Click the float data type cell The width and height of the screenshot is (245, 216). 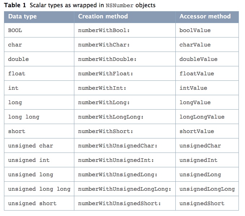(39, 74)
